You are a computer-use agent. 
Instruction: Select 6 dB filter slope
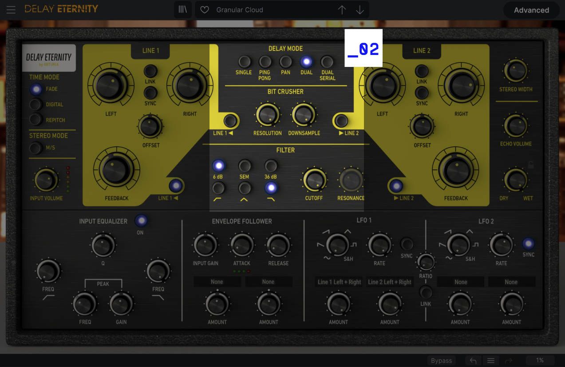(218, 166)
